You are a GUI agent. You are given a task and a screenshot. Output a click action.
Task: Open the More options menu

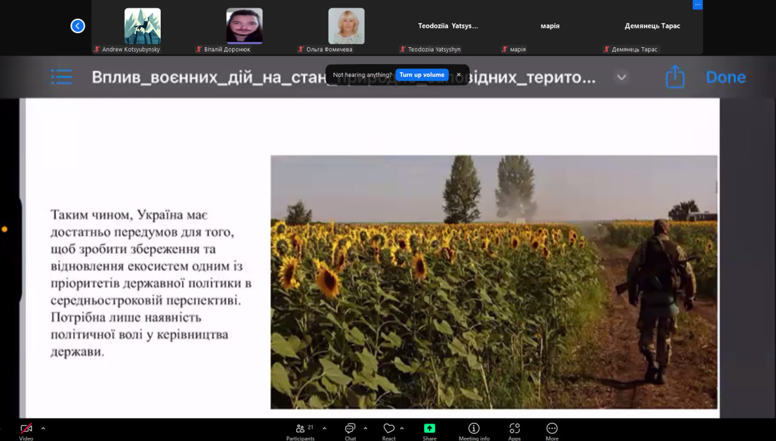tap(552, 429)
